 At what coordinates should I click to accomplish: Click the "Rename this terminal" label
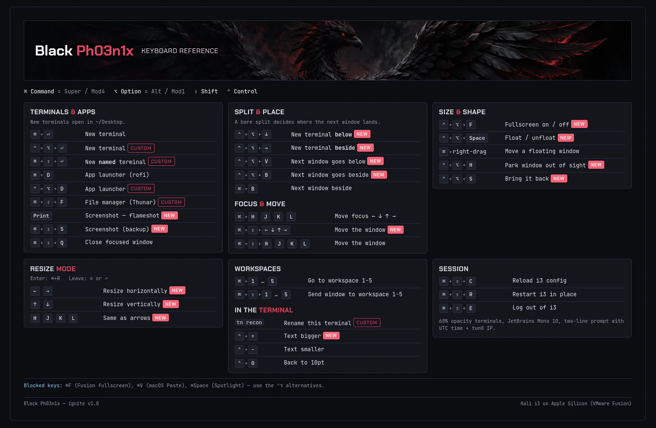pos(318,323)
